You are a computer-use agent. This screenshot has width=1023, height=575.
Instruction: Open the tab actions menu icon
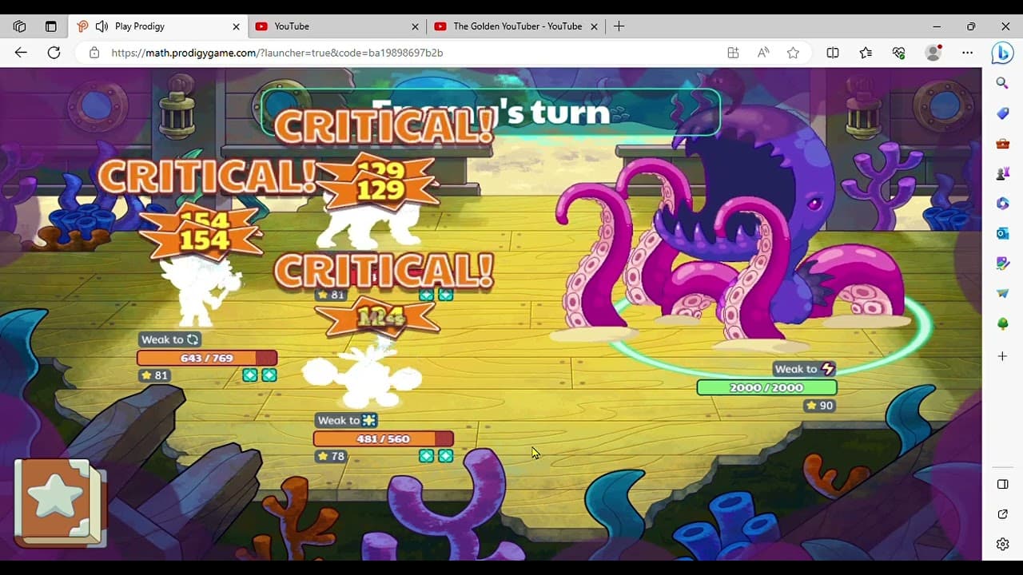pyautogui.click(x=51, y=26)
